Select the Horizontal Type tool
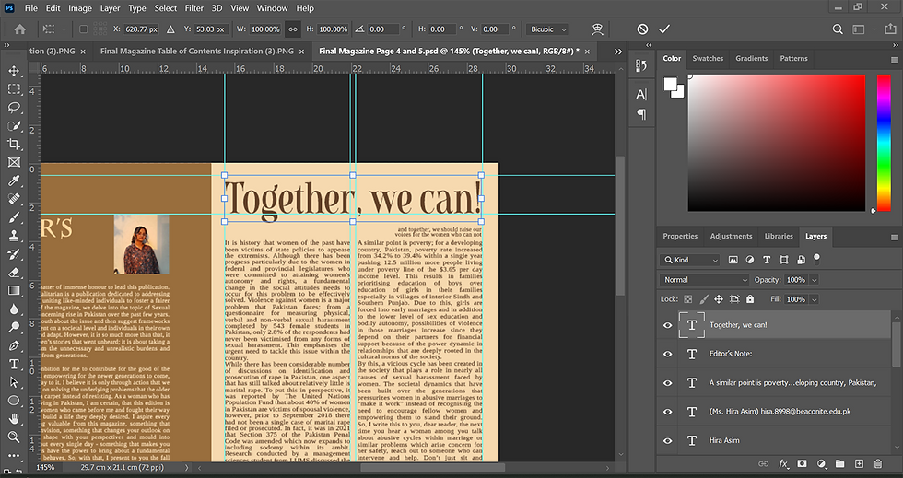 click(x=14, y=365)
